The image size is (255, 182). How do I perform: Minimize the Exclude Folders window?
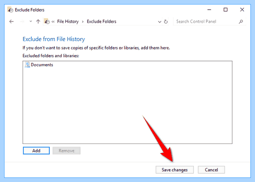(209, 10)
